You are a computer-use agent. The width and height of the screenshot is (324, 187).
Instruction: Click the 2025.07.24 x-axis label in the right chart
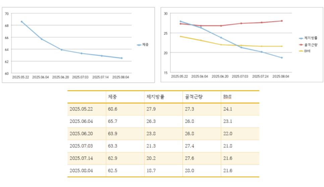pos(261,77)
